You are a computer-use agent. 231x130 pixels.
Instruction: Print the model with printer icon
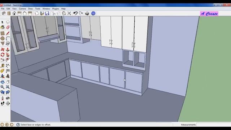(x=87, y=13)
